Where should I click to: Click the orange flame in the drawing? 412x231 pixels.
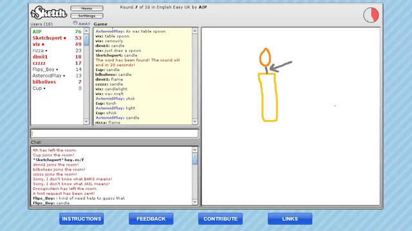point(265,57)
